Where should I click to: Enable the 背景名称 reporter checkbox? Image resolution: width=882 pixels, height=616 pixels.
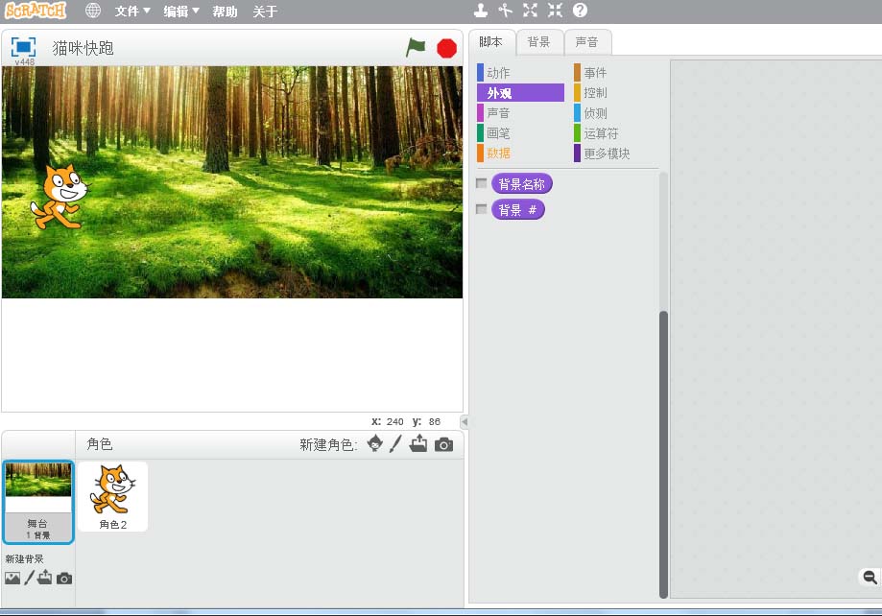(x=482, y=183)
